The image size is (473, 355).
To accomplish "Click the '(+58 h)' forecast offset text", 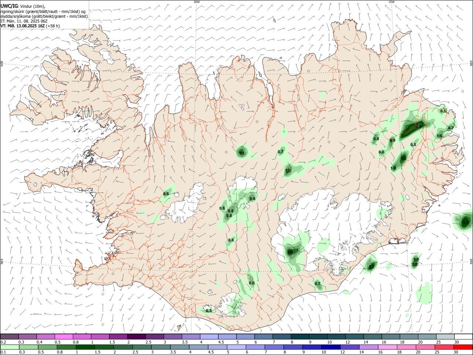I will [x=53, y=26].
